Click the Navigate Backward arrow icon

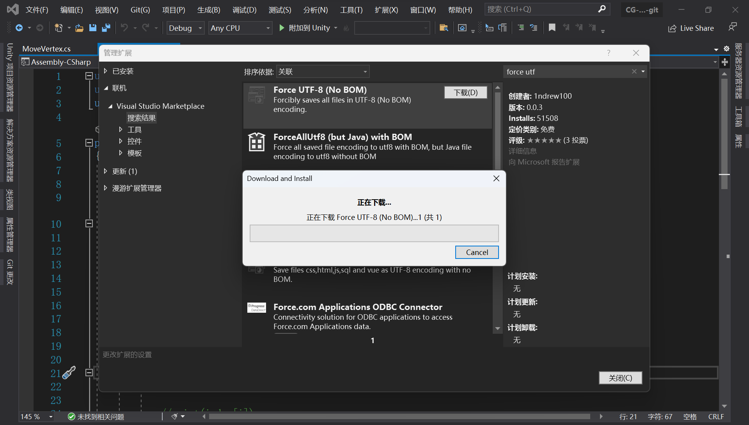[x=19, y=28]
